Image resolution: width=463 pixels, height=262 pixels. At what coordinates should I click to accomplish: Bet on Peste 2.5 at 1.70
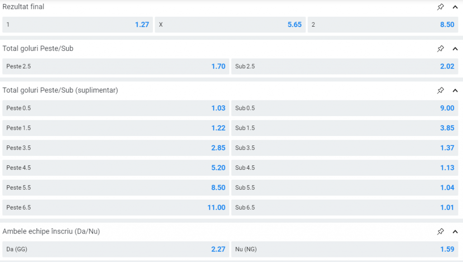116,66
